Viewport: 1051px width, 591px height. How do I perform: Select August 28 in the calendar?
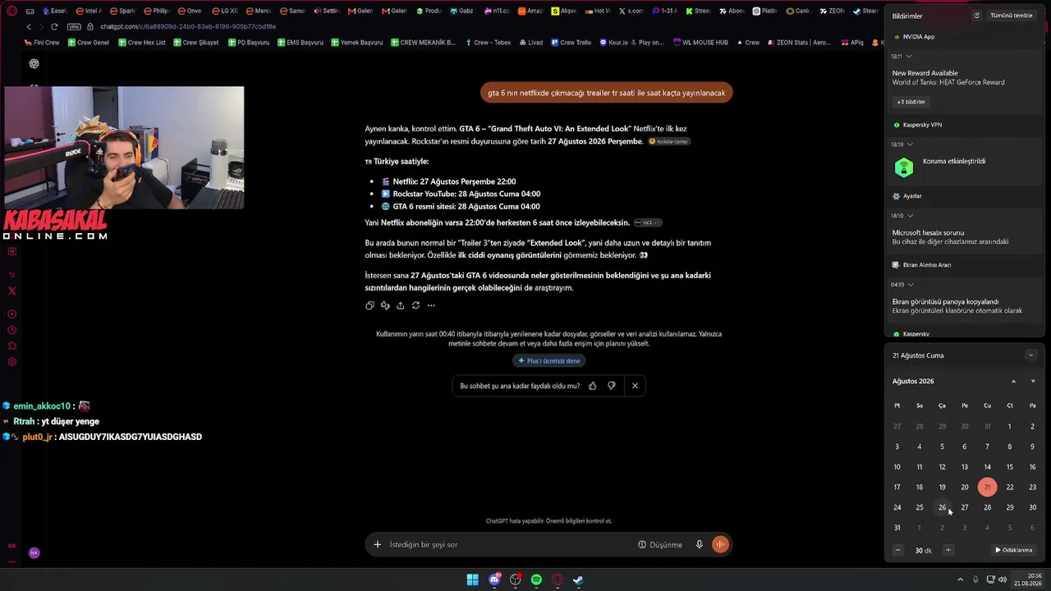coord(987,507)
